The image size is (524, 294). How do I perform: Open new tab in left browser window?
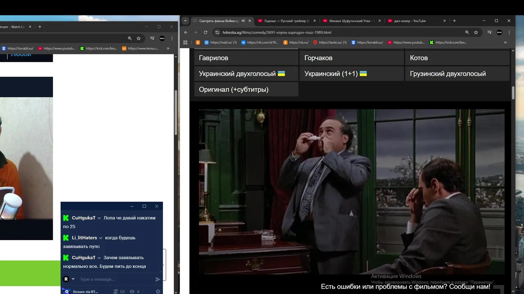click(x=40, y=27)
